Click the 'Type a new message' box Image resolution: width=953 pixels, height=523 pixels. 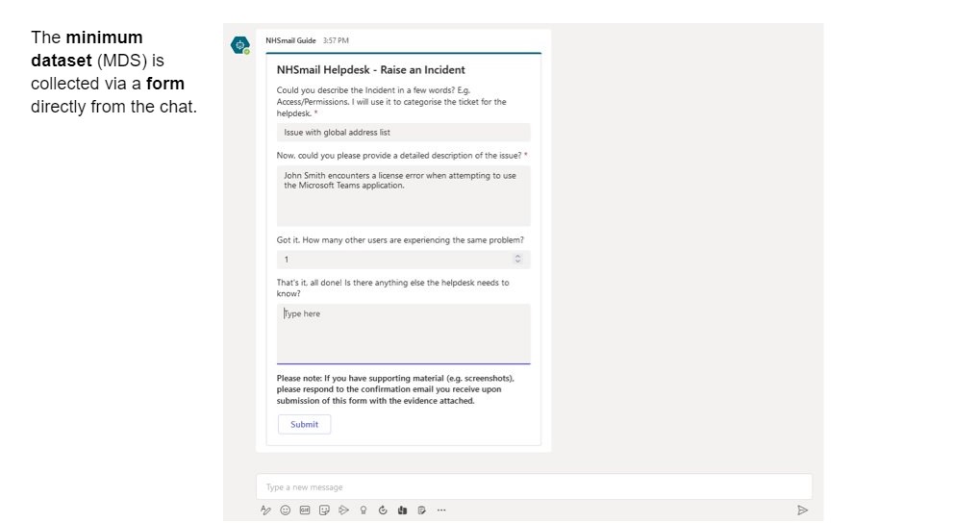click(x=534, y=487)
